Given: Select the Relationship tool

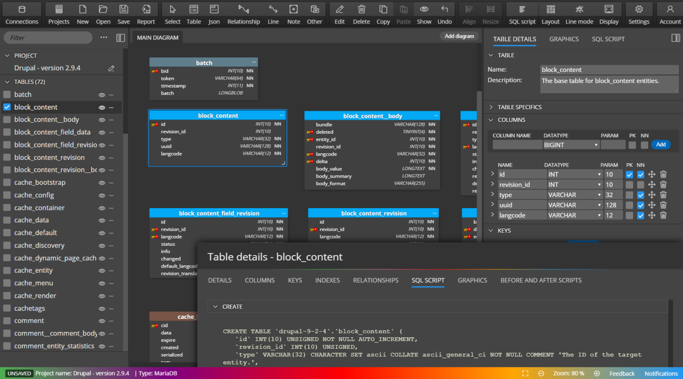Looking at the screenshot, I should pyautogui.click(x=244, y=14).
